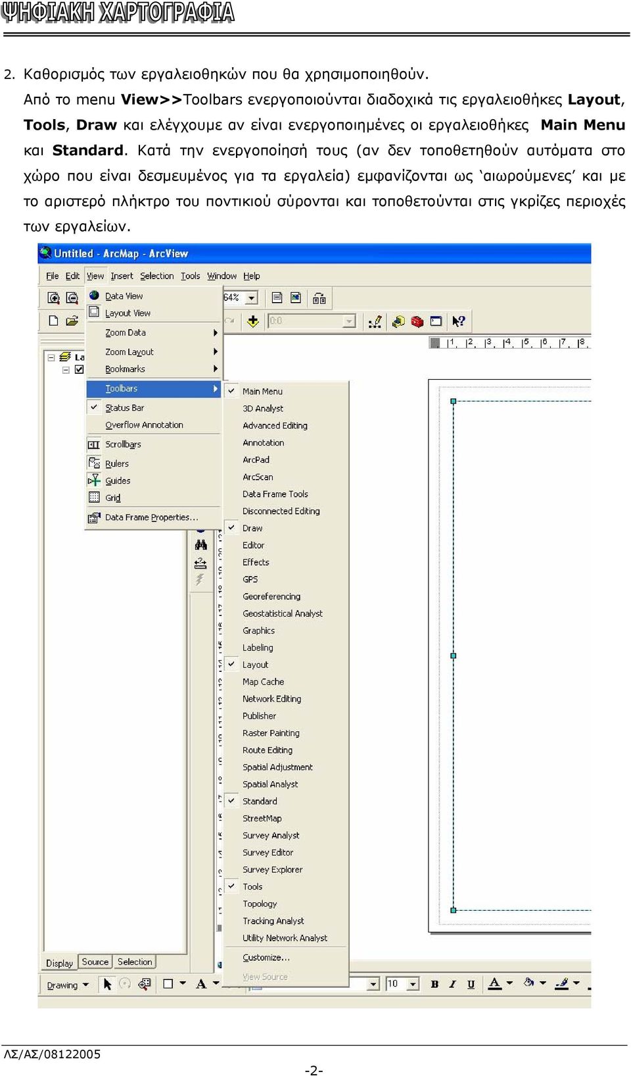Switch to the Source tab
Image resolution: width=631 pixels, height=1076 pixels.
click(x=95, y=961)
